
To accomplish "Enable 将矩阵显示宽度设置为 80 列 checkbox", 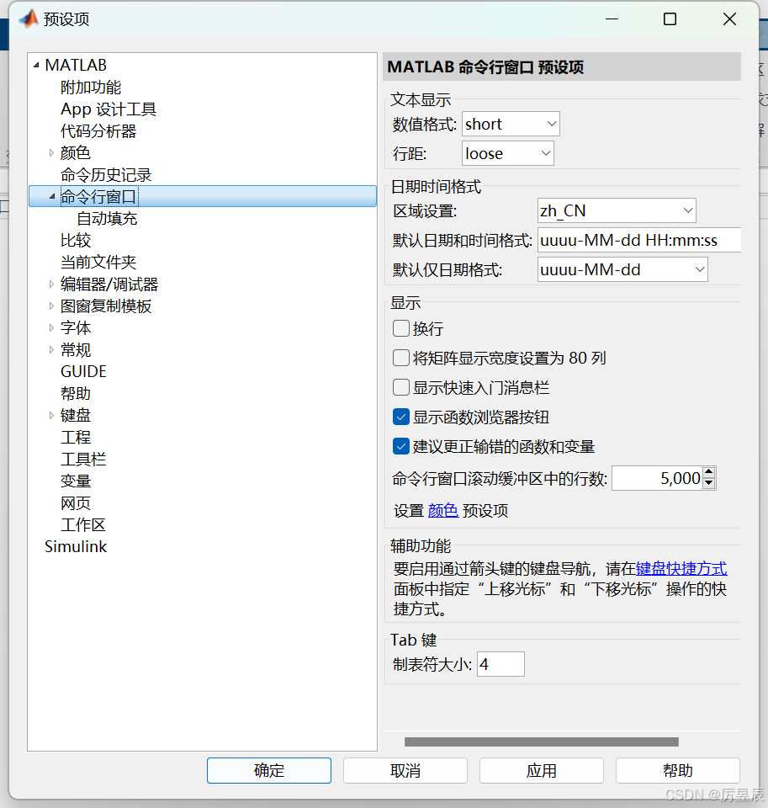I will pyautogui.click(x=400, y=358).
